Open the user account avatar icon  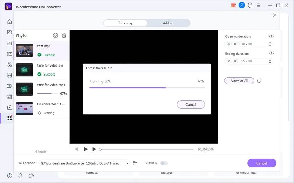(242, 5)
